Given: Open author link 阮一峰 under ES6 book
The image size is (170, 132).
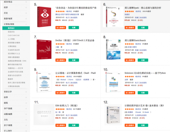Looking at the screenshot, I should point(58,112).
